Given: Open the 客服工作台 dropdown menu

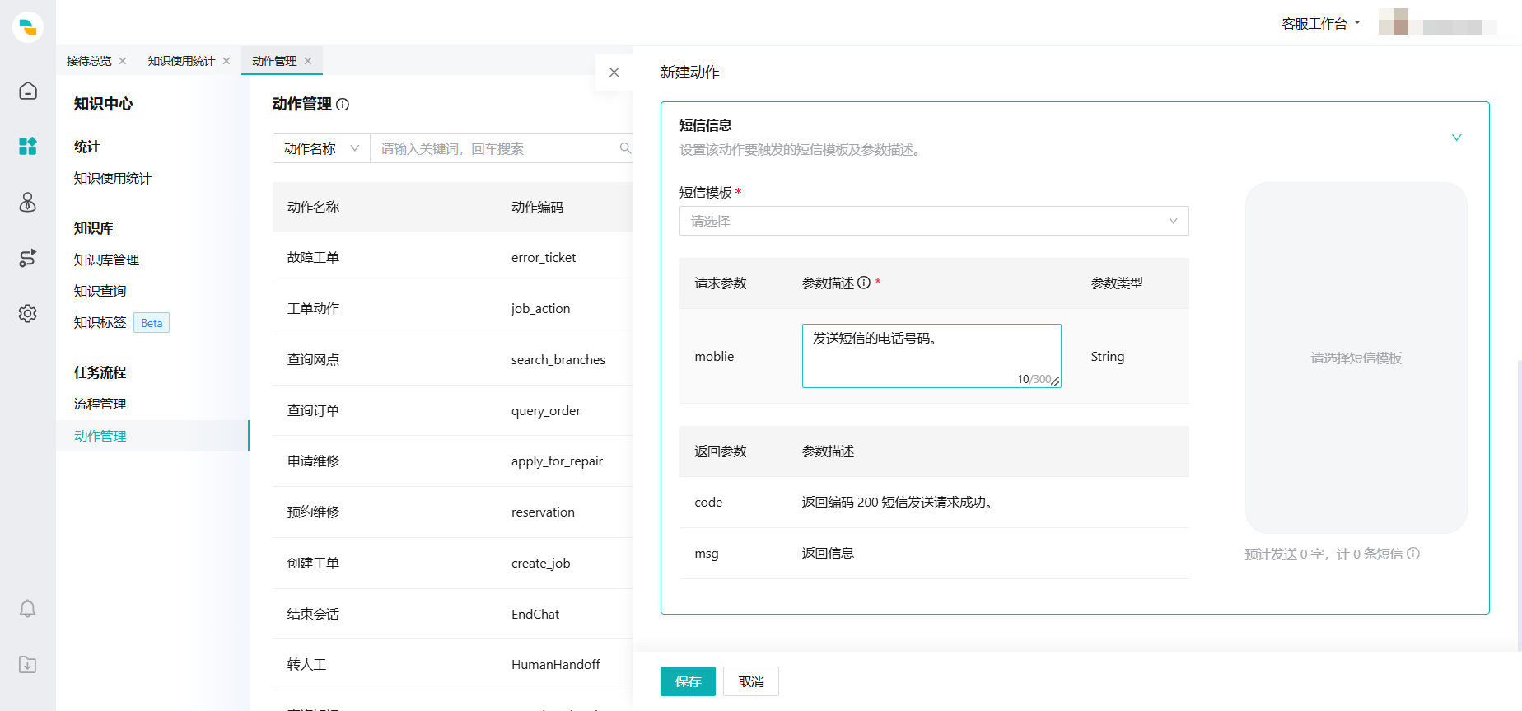Looking at the screenshot, I should click(1320, 24).
